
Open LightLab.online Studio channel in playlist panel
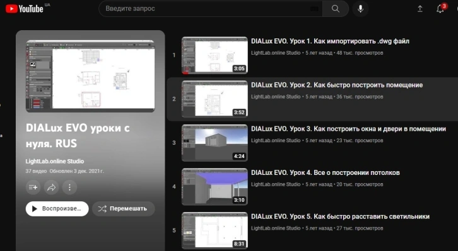(x=55, y=161)
